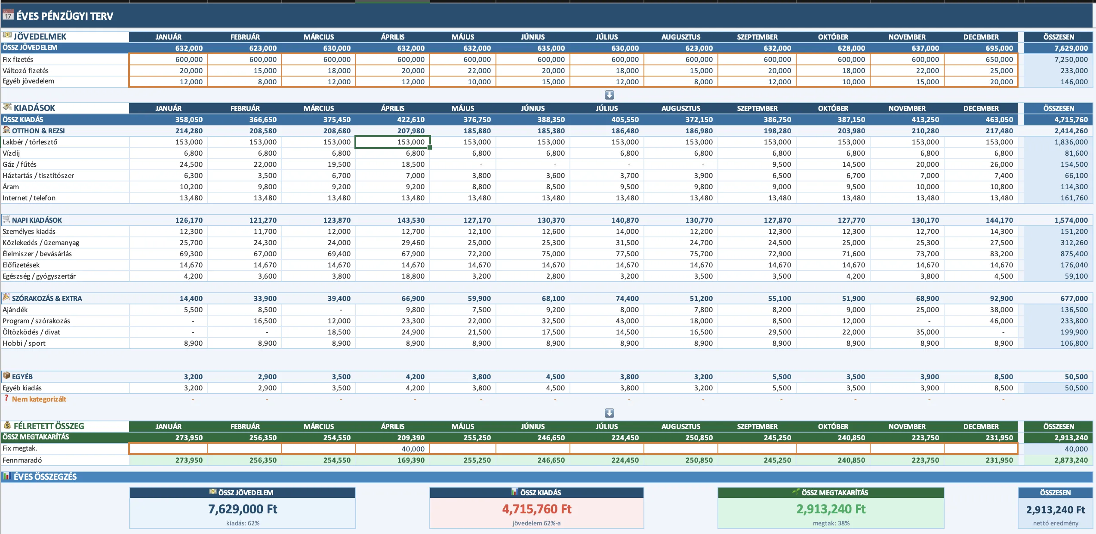Click the DECEMBER header in the JÖVEDELMEK table
The width and height of the screenshot is (1096, 534).
tap(981, 37)
